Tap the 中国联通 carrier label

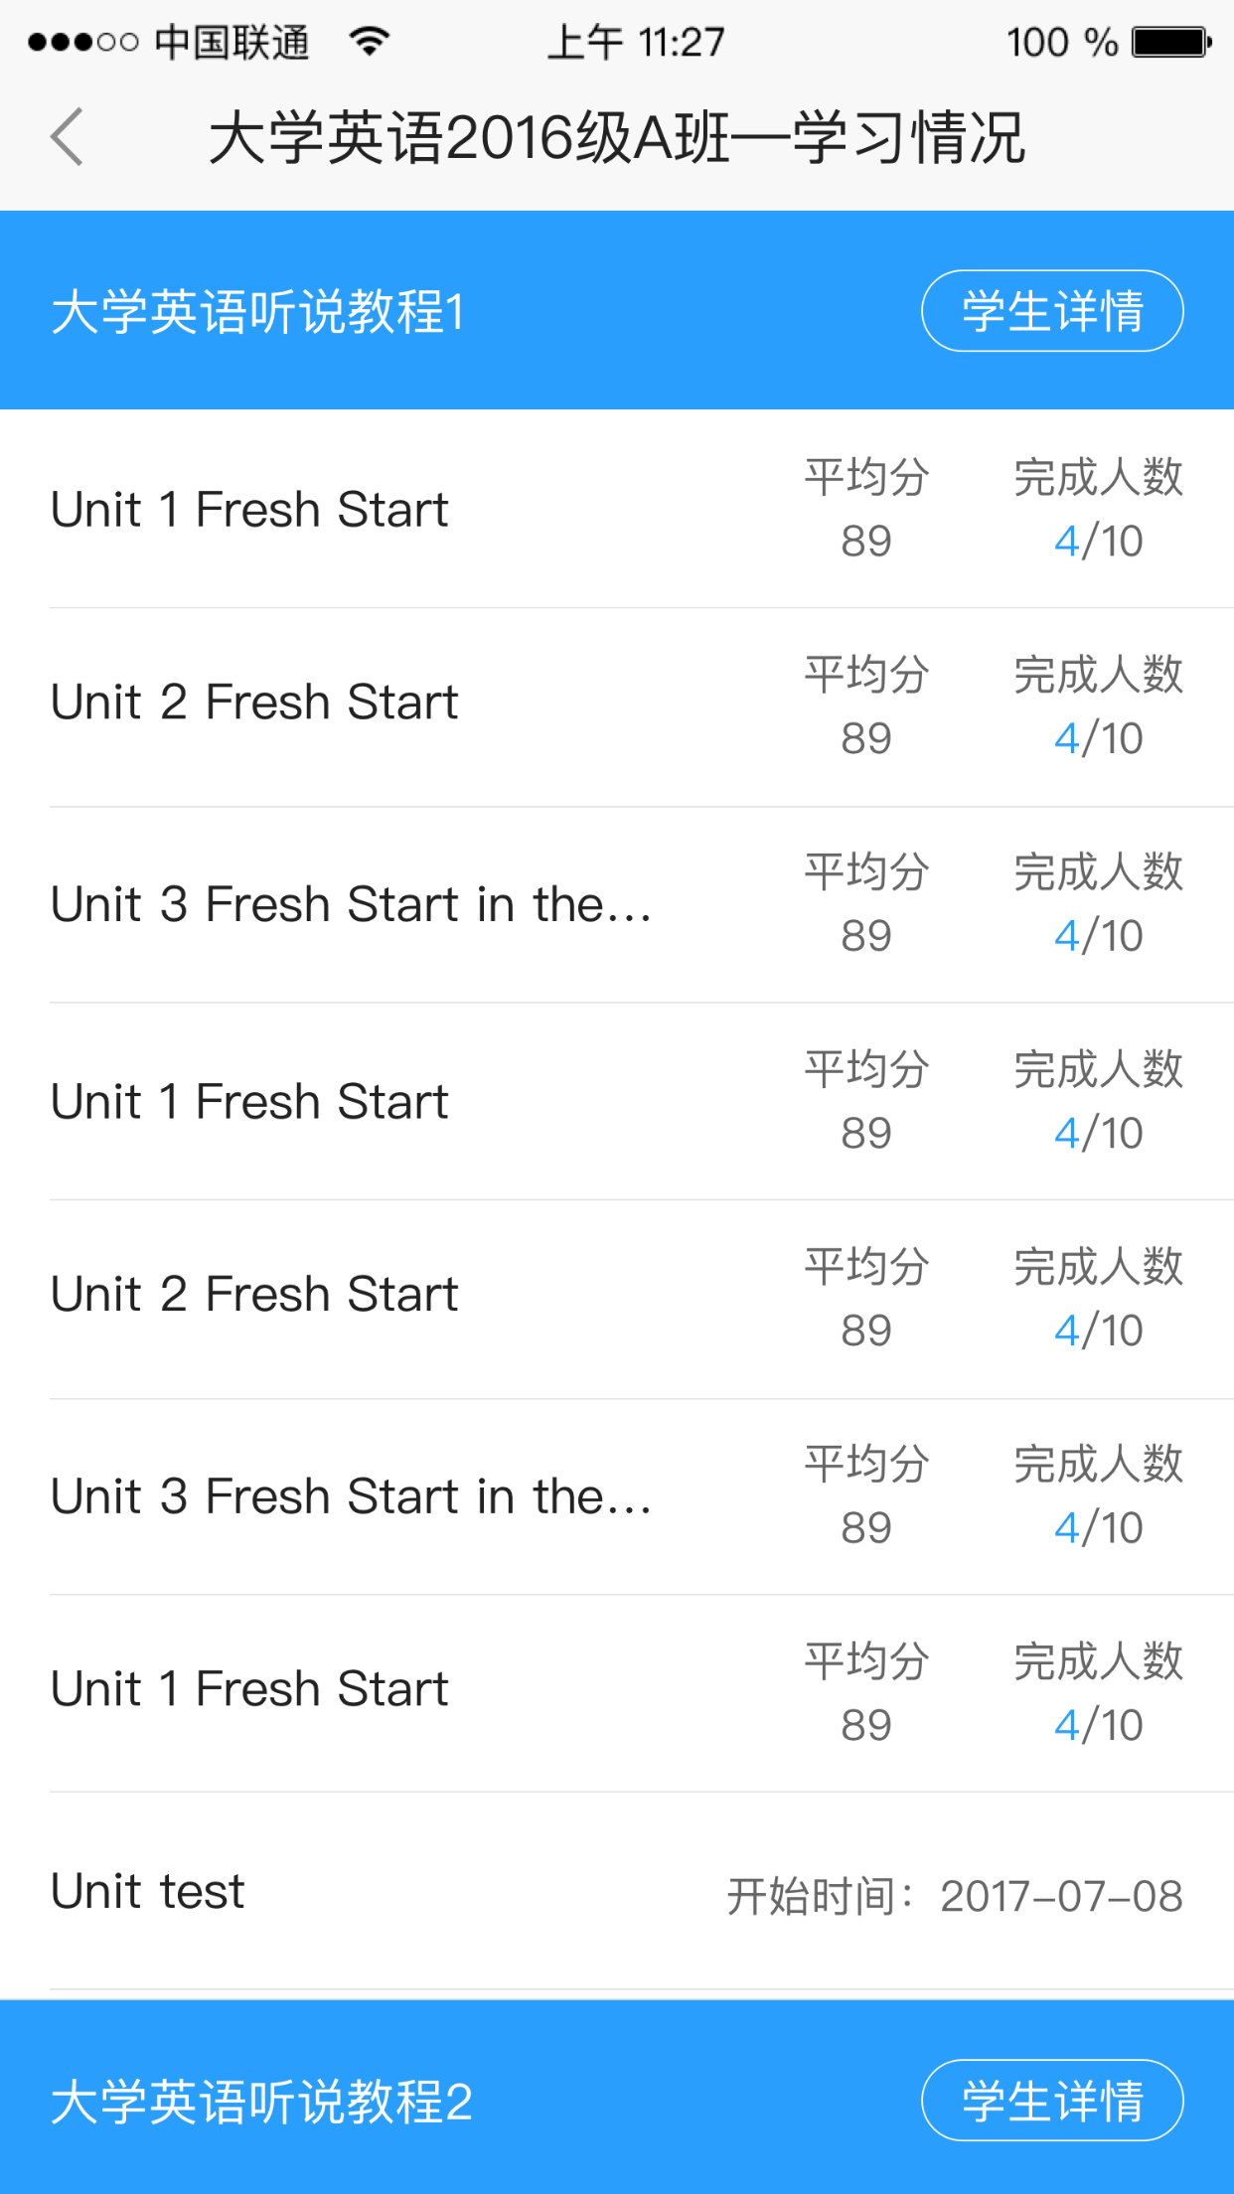point(231,42)
